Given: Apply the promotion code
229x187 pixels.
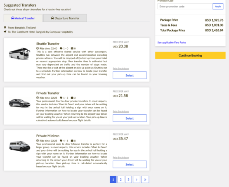Looking at the screenshot, I should point(218,7).
